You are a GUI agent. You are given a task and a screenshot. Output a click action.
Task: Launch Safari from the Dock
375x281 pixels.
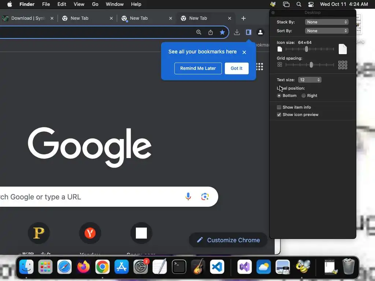click(x=64, y=267)
